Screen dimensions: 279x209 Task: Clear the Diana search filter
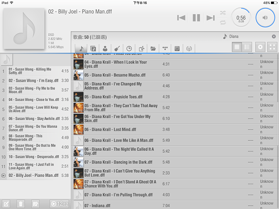pyautogui.click(x=274, y=37)
